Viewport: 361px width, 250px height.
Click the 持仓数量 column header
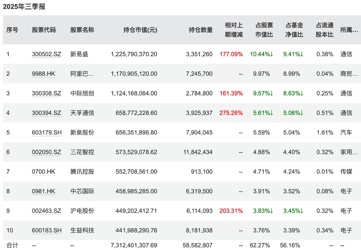point(201,30)
